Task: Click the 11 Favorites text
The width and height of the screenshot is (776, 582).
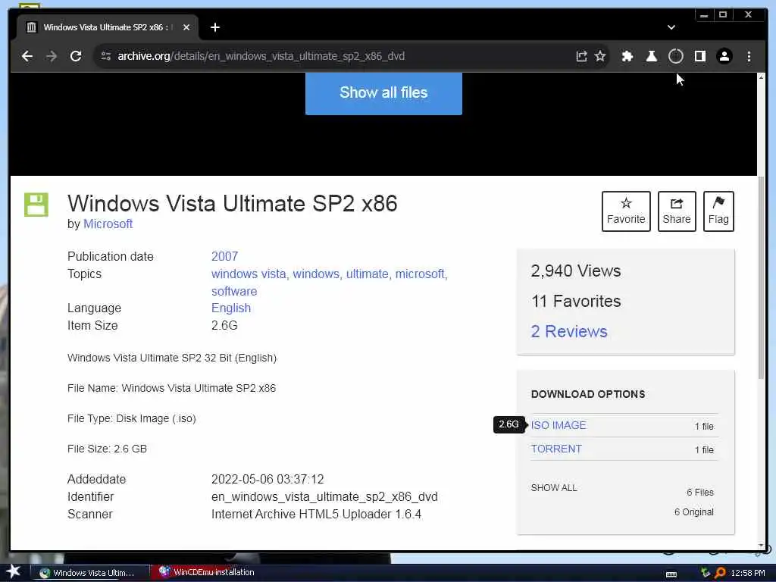Action: pyautogui.click(x=576, y=301)
